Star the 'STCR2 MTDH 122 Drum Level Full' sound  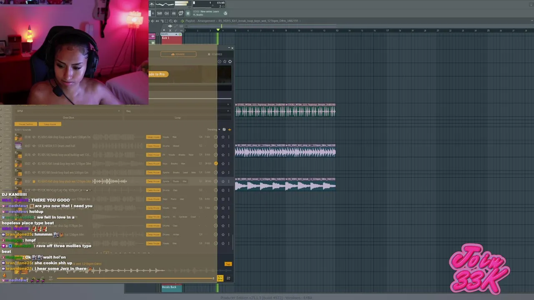[223, 146]
